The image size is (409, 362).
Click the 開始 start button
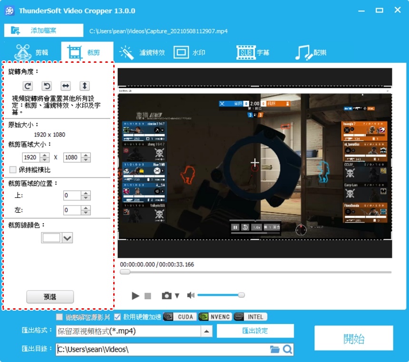(x=353, y=339)
